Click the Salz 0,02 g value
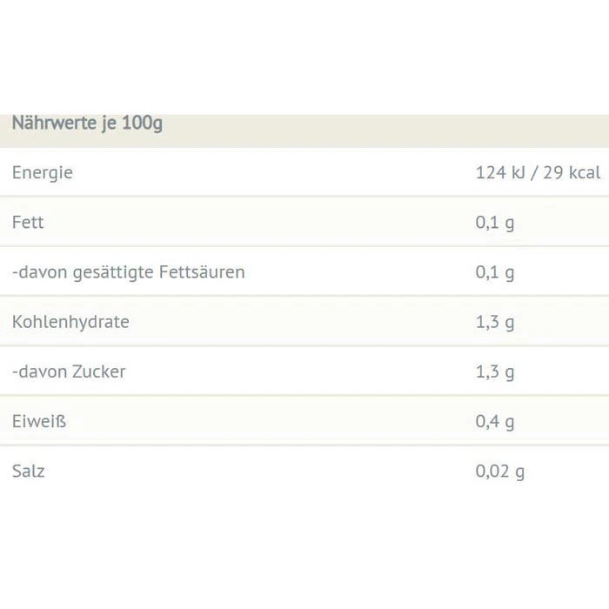The height and width of the screenshot is (609, 609). [x=500, y=472]
